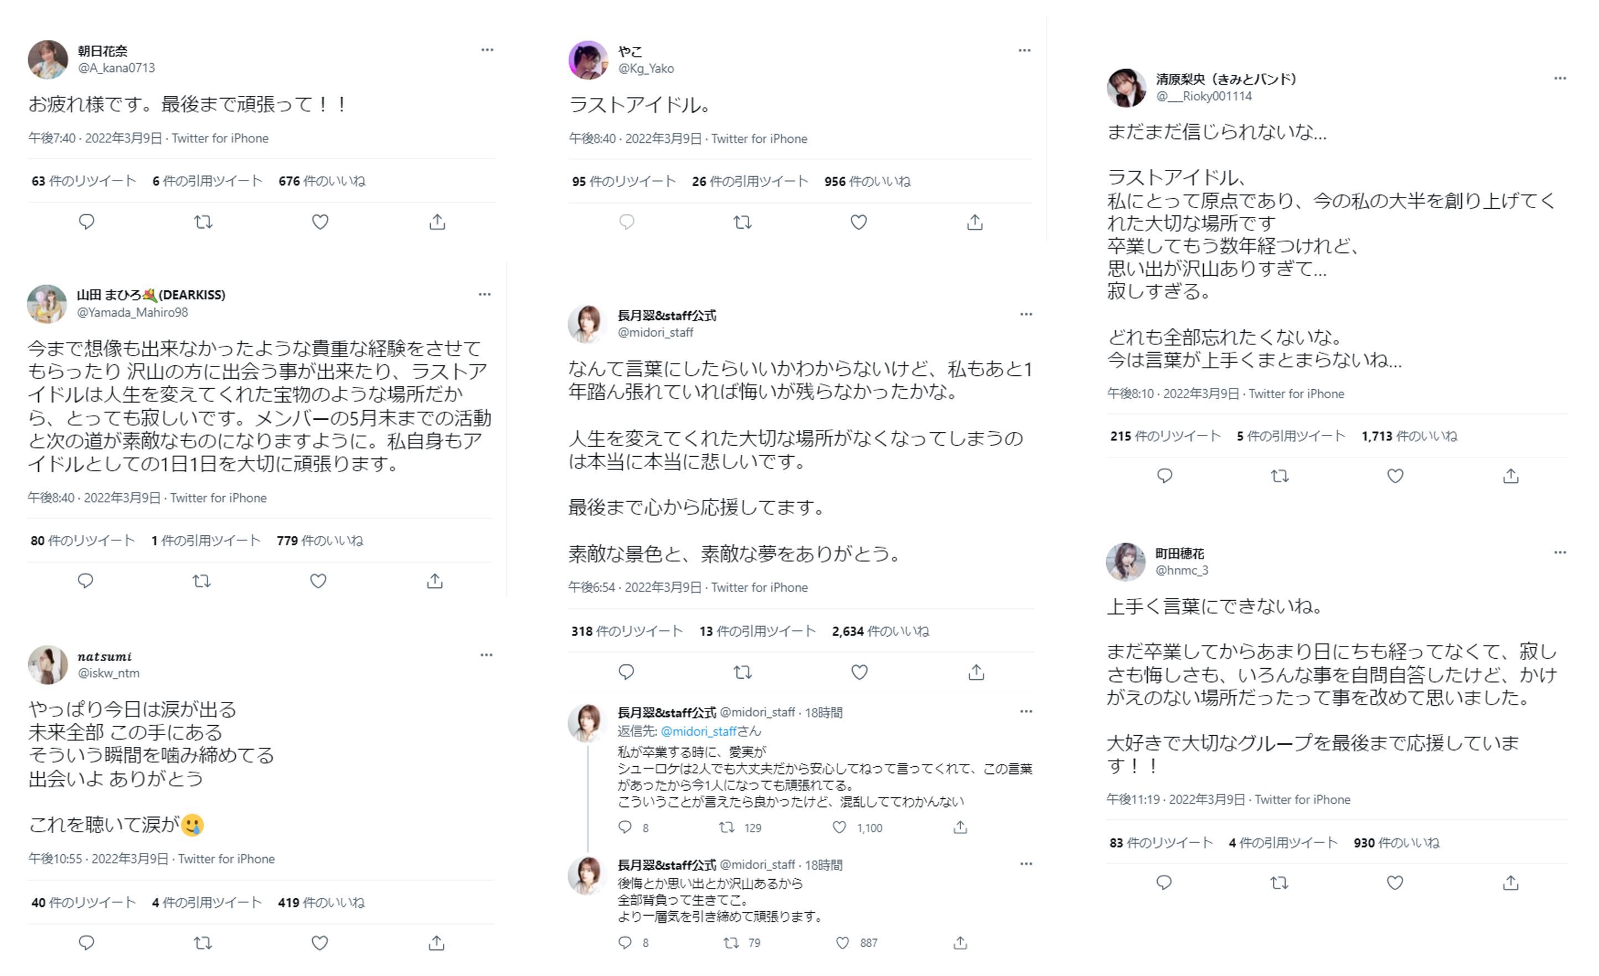The width and height of the screenshot is (1599, 976).
Task: Retweet the reply with 129 retweets
Action: coord(727,828)
